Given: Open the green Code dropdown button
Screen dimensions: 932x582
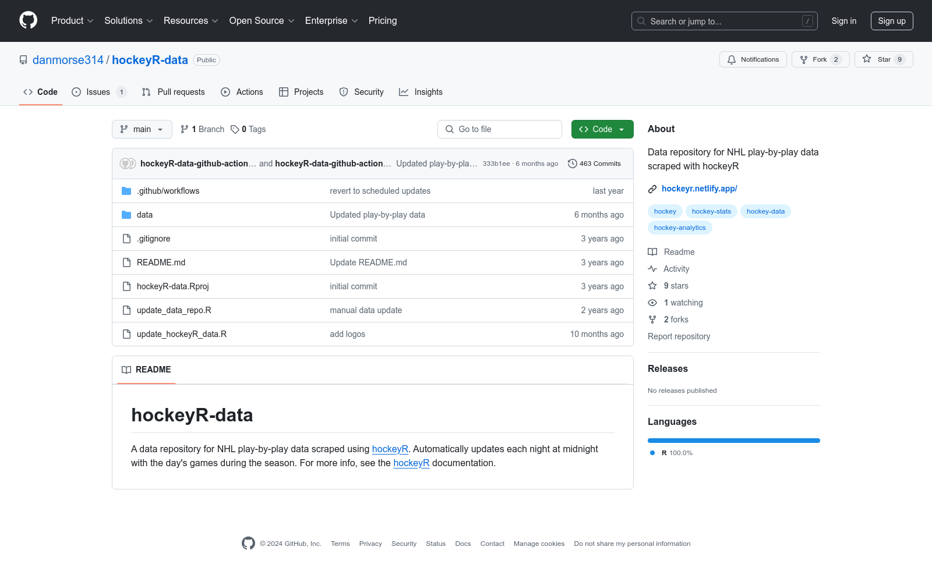Looking at the screenshot, I should pos(602,129).
